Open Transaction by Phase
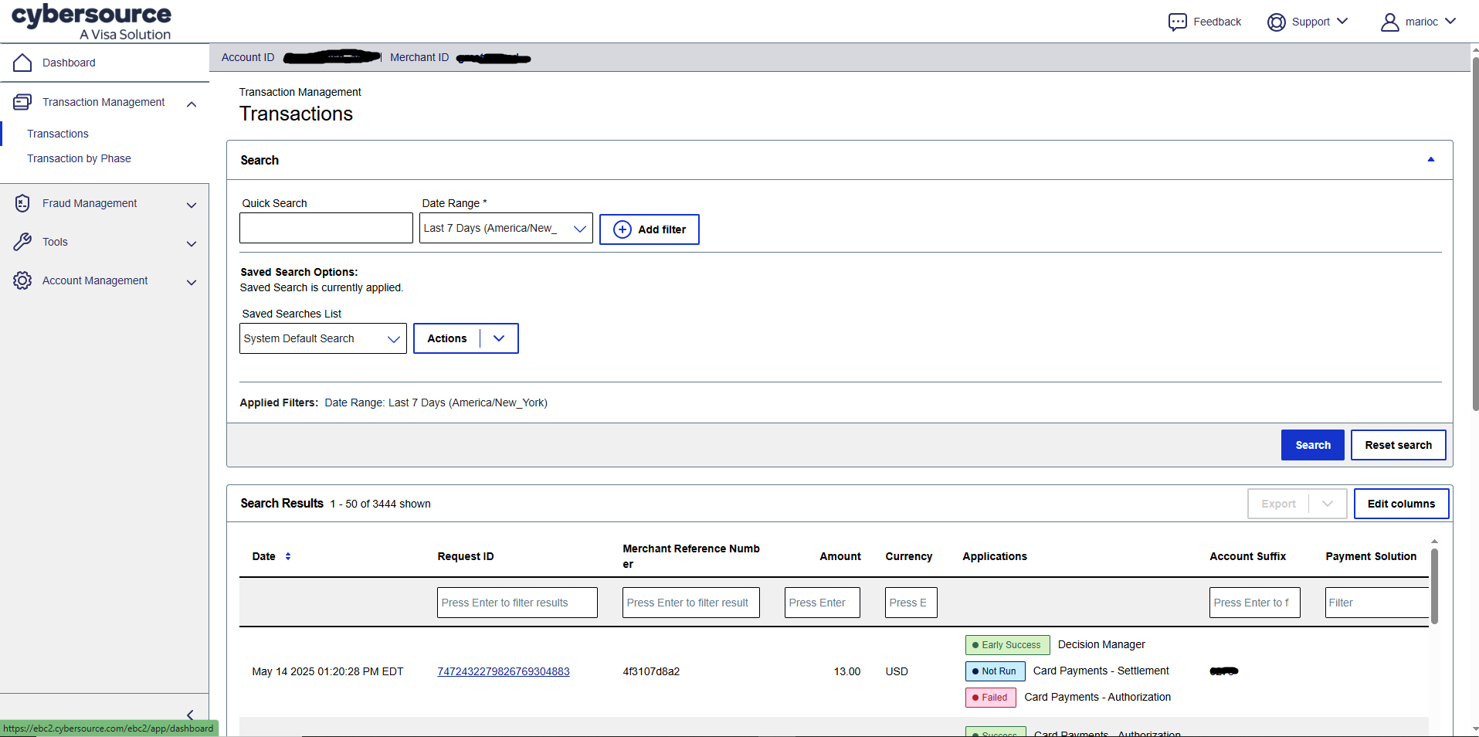1479x737 pixels. [79, 158]
